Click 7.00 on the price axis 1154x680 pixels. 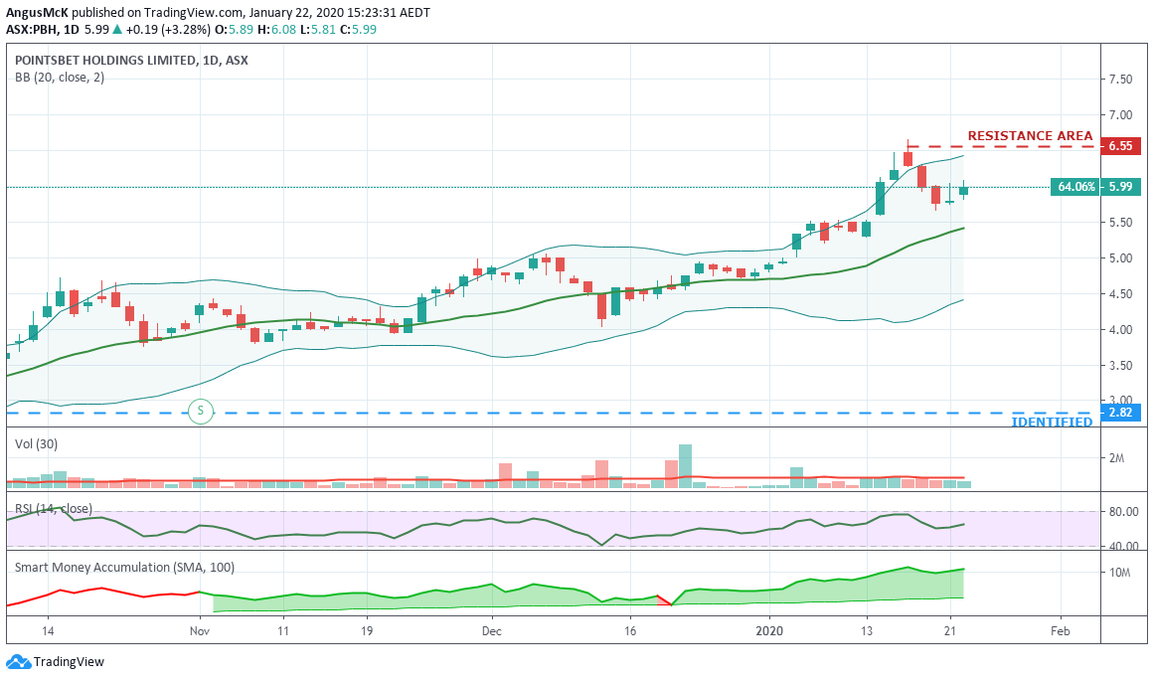coord(1120,114)
